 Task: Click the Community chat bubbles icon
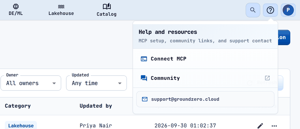click(144, 78)
